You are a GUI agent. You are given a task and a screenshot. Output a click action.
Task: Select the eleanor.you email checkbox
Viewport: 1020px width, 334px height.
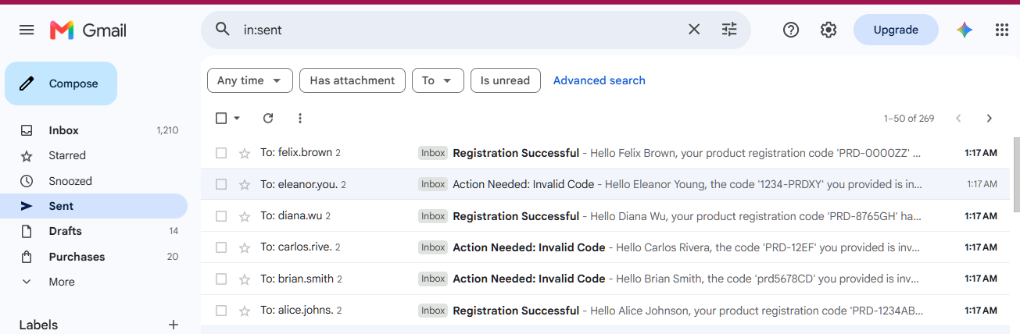point(221,184)
